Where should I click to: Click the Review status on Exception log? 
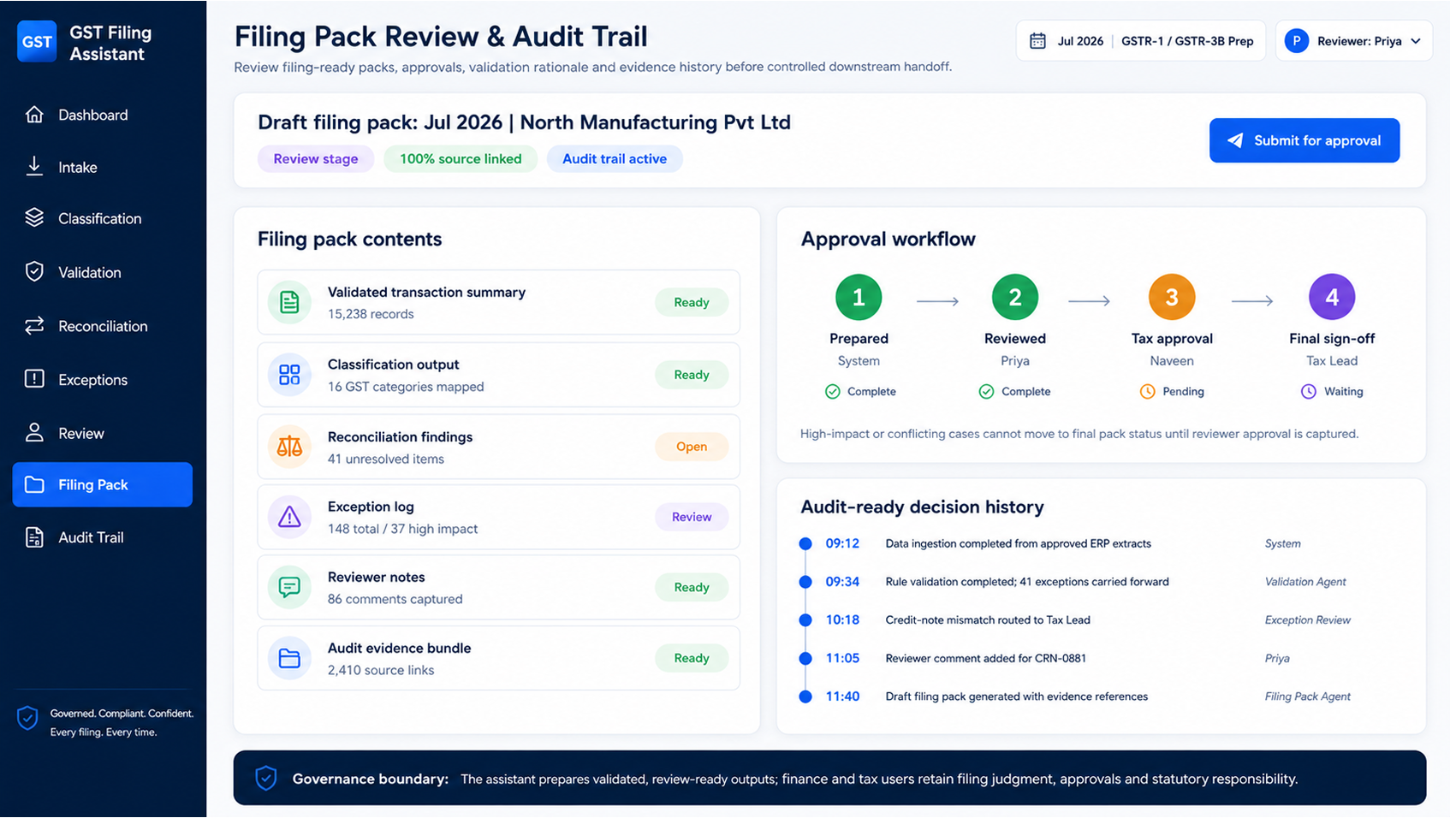692,517
